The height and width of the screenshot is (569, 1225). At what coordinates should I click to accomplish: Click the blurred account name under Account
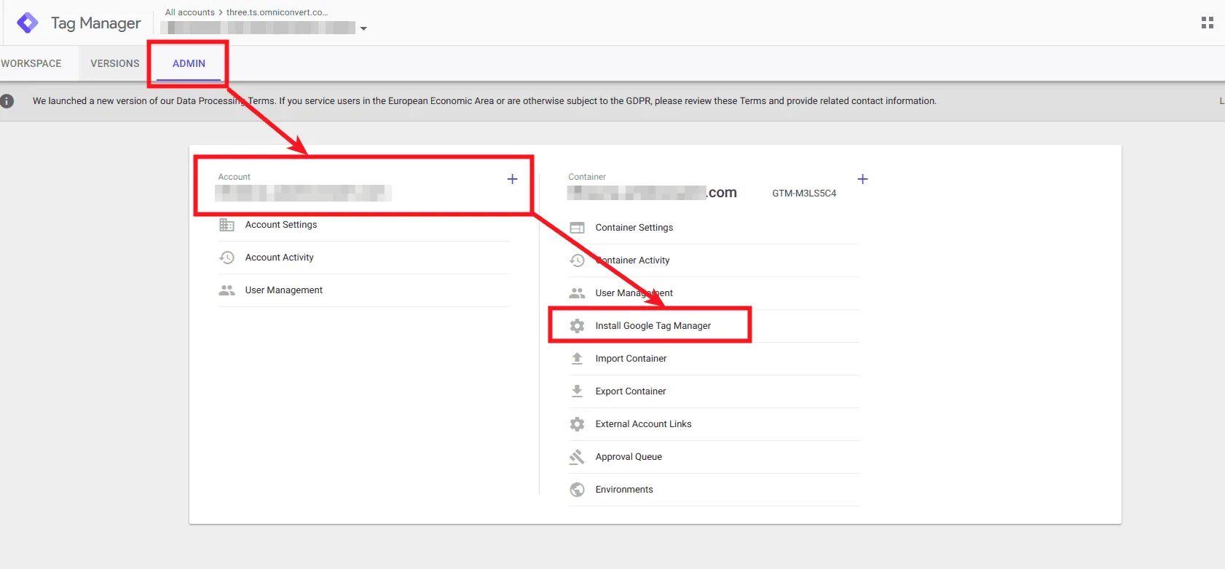click(x=303, y=193)
